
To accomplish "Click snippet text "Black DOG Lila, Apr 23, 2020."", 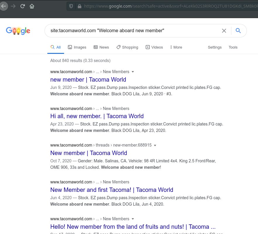I will [x=139, y=130].
